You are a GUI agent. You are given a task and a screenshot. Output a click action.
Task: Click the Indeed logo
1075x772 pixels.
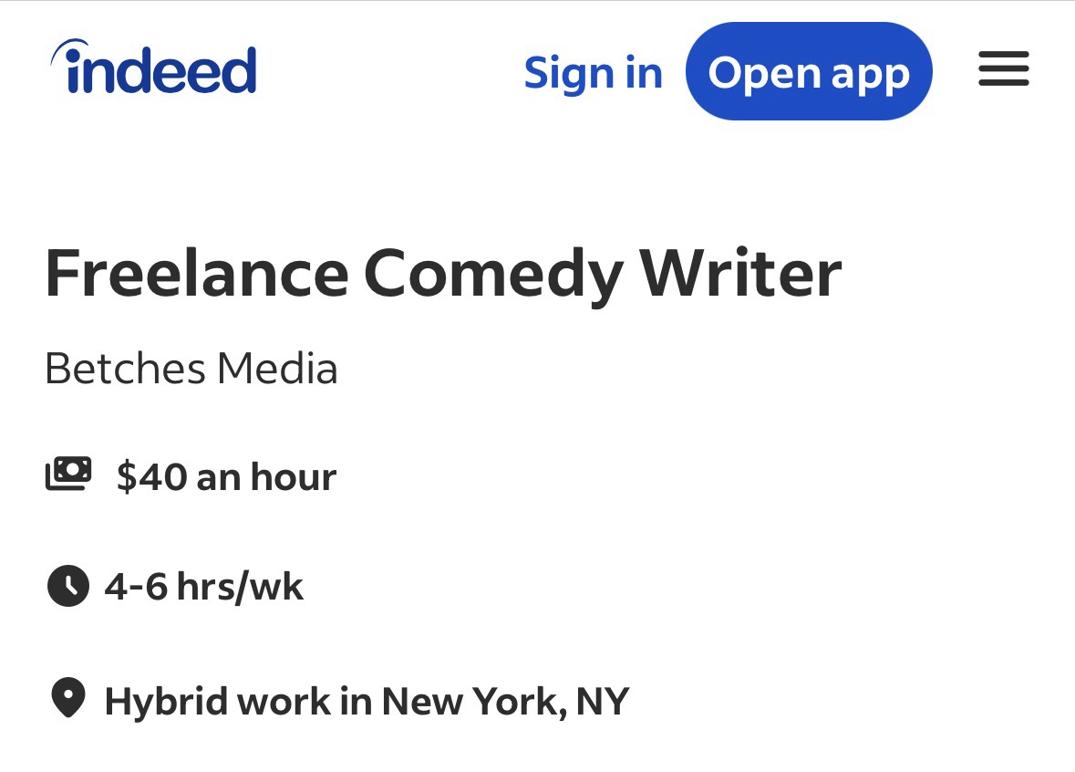click(x=154, y=69)
